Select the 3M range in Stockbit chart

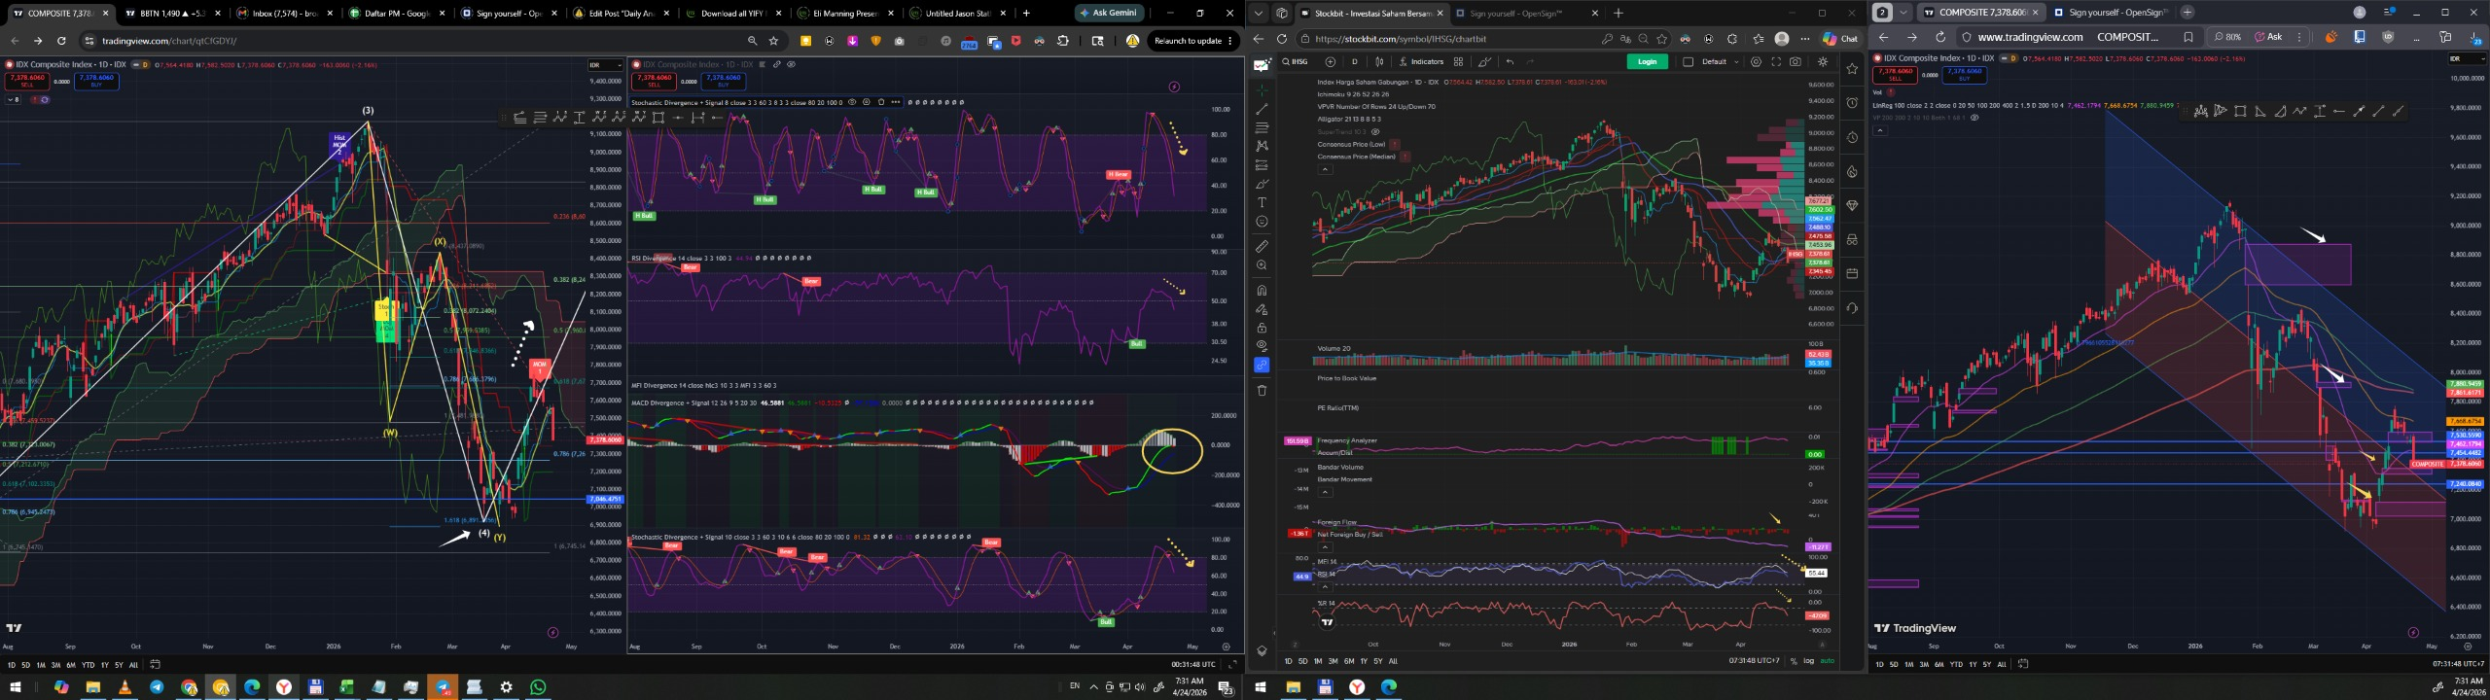pos(1333,661)
